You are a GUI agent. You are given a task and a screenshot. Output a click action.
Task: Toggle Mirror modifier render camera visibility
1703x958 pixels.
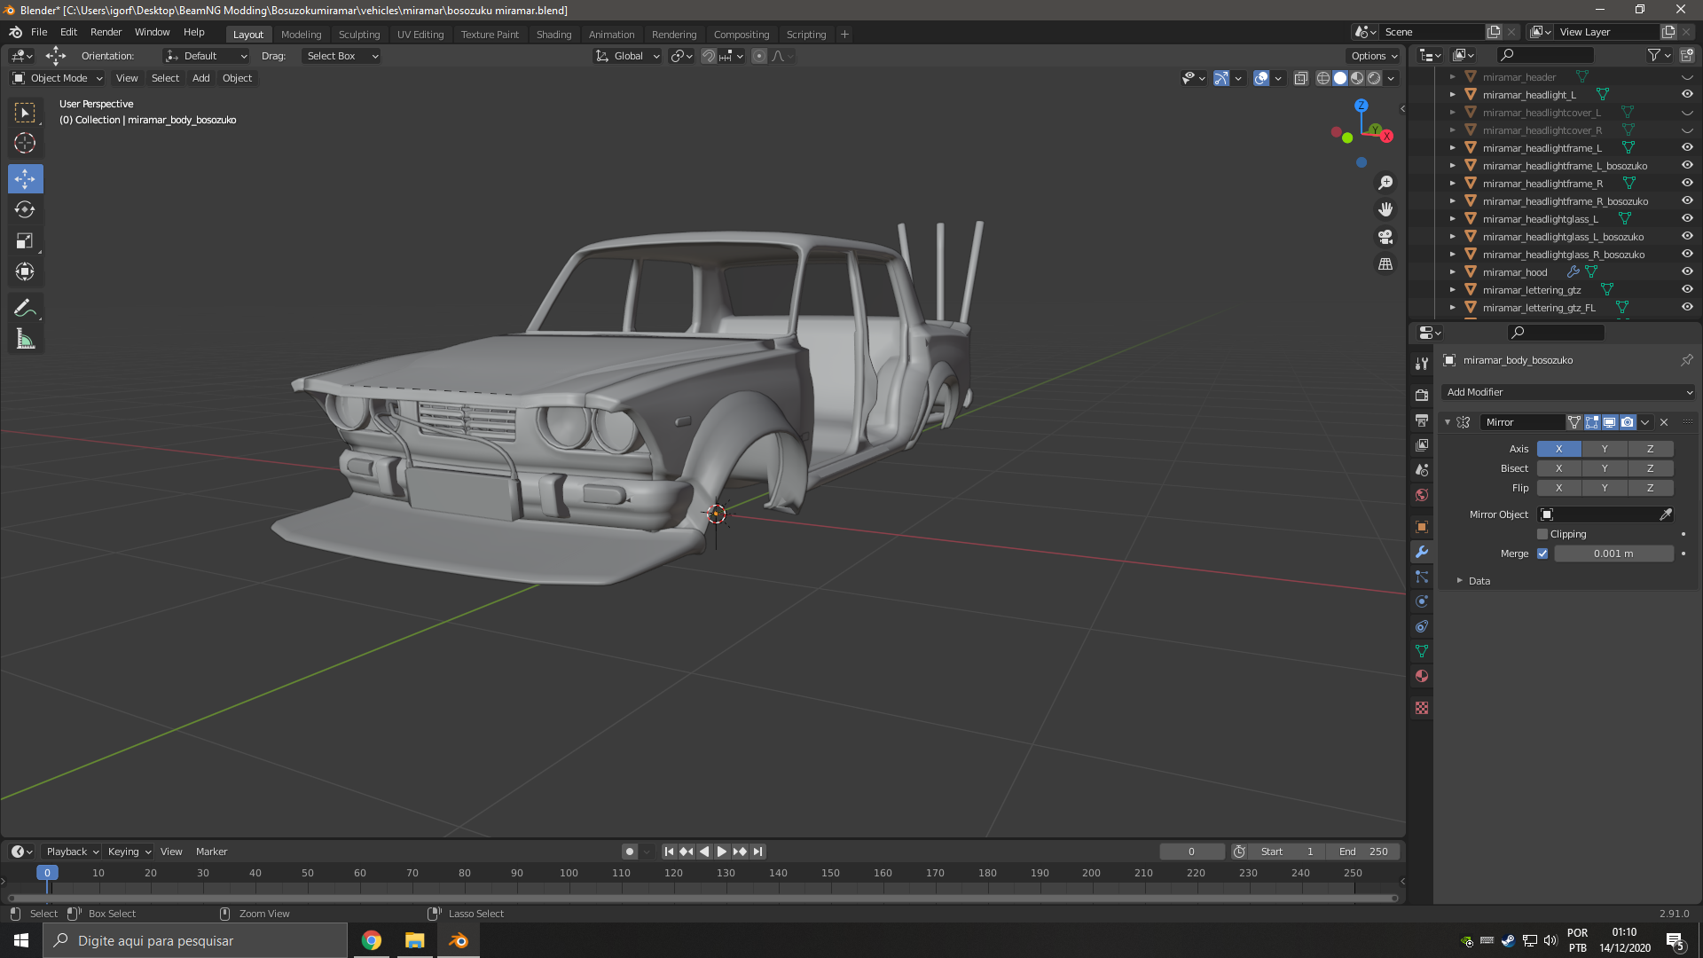[1627, 422]
